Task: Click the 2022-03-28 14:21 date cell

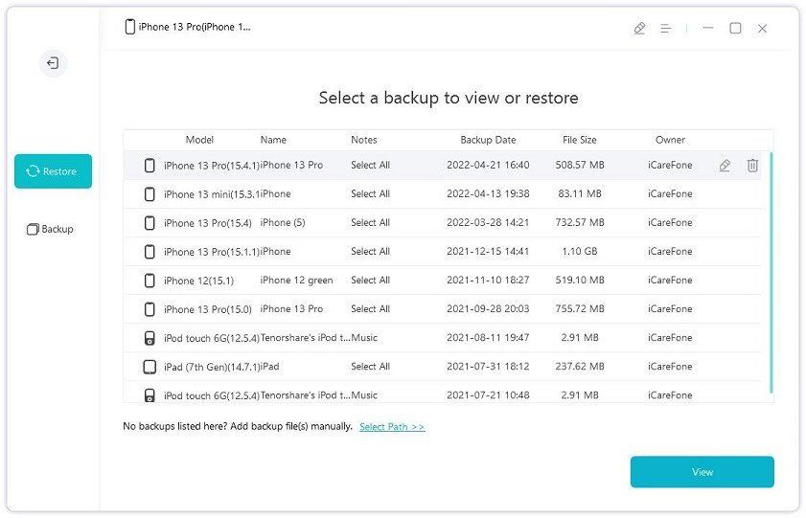Action: (488, 222)
